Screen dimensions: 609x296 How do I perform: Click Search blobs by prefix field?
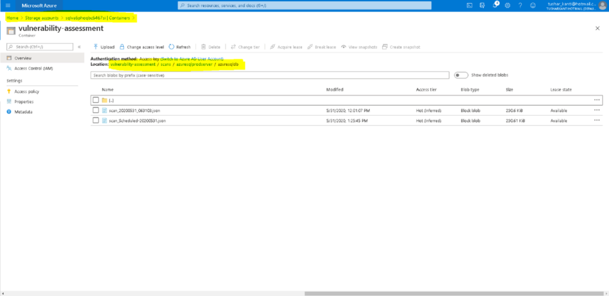269,75
